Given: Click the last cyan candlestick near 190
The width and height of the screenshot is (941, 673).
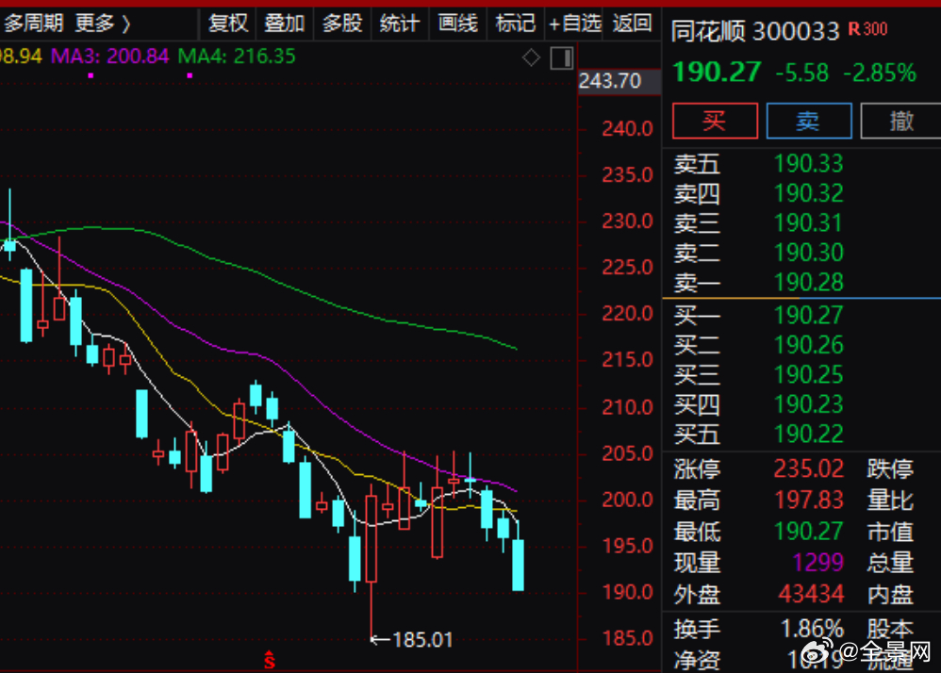Looking at the screenshot, I should click(518, 564).
